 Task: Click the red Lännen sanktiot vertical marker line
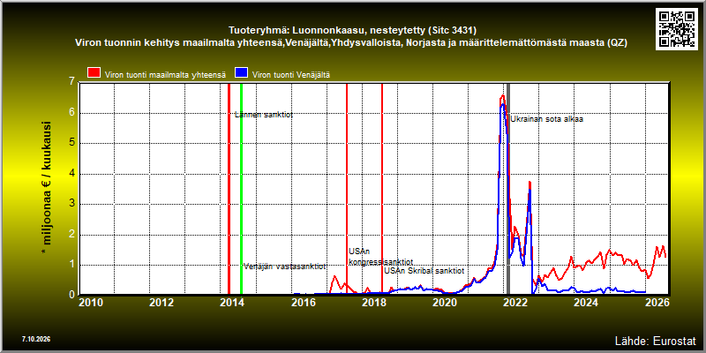[229, 189]
